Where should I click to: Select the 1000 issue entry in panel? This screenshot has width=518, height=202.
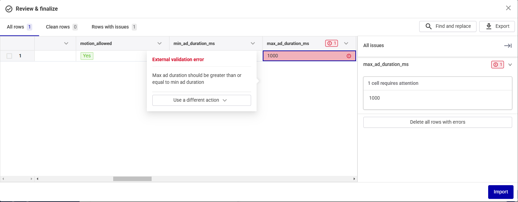coord(375,98)
